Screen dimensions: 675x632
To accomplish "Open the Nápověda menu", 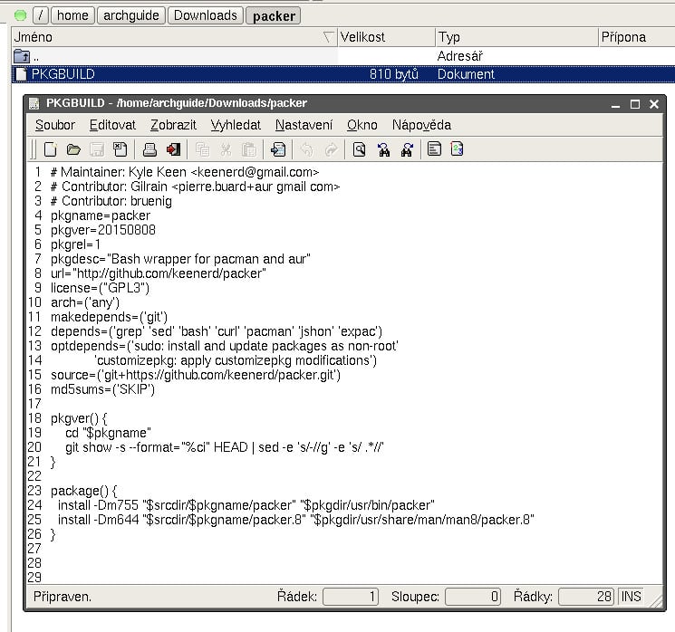I will (421, 125).
